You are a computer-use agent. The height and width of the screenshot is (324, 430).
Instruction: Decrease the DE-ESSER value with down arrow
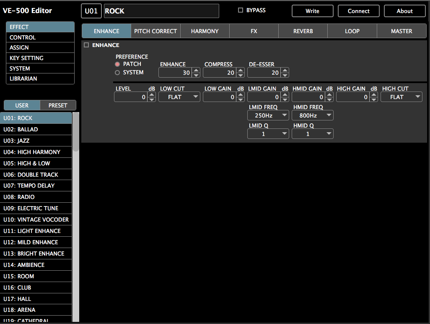point(285,75)
